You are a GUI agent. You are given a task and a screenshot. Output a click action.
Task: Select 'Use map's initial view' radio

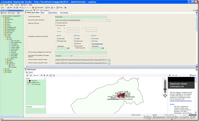click(56, 23)
